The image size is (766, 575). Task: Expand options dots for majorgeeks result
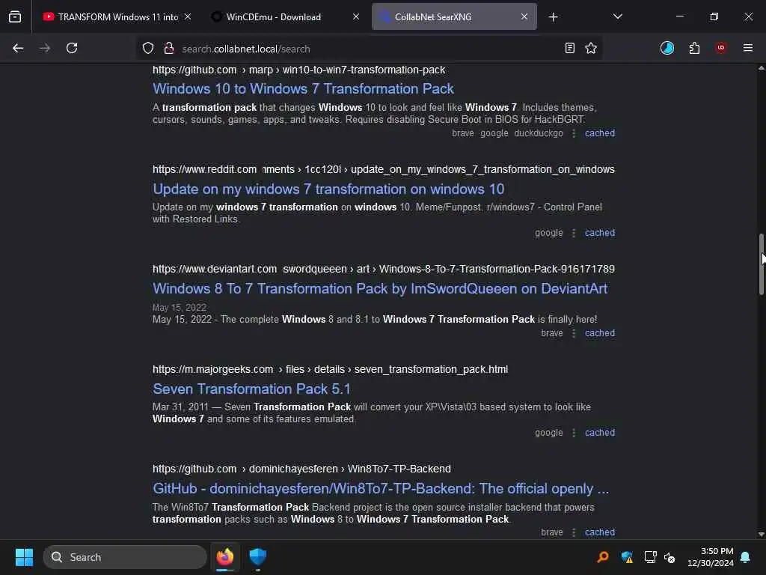[574, 433]
